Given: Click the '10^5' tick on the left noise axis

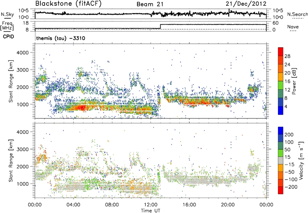Looking at the screenshot, I should (23, 11).
